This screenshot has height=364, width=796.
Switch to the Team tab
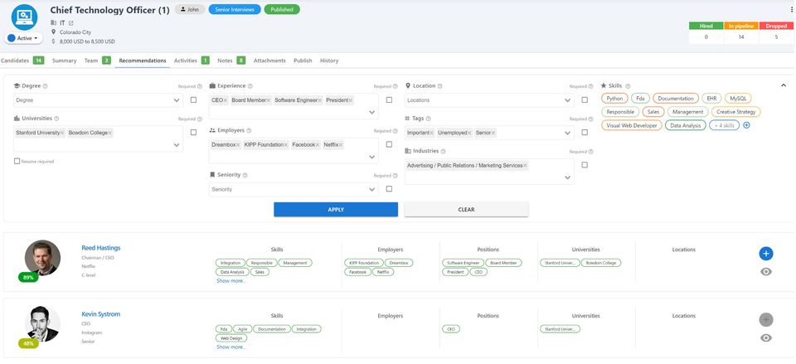coord(97,61)
